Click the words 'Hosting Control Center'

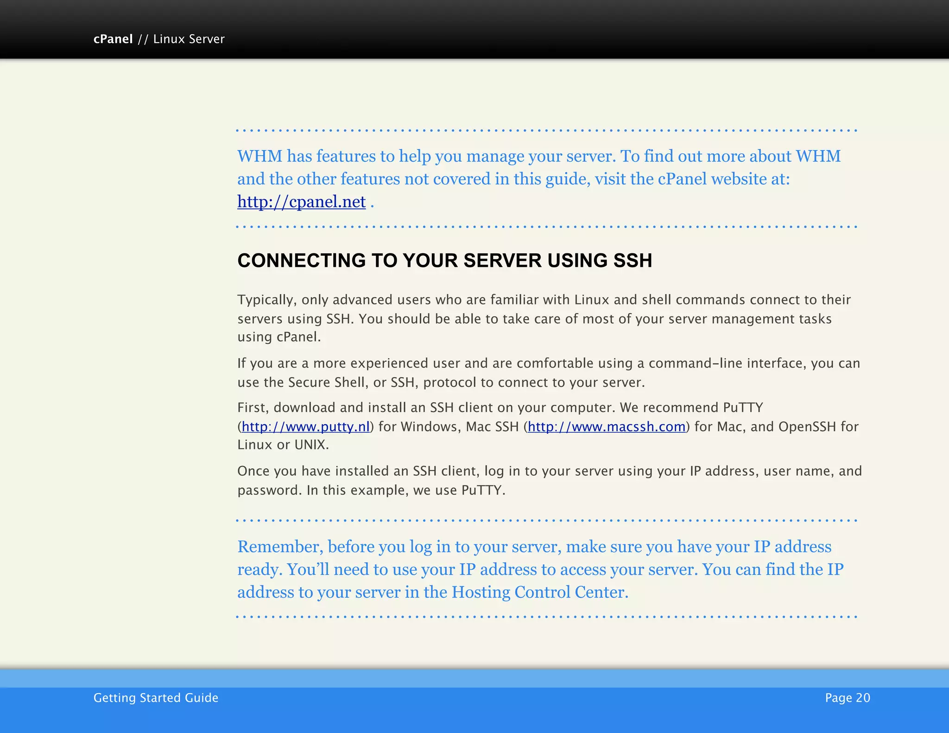click(538, 592)
